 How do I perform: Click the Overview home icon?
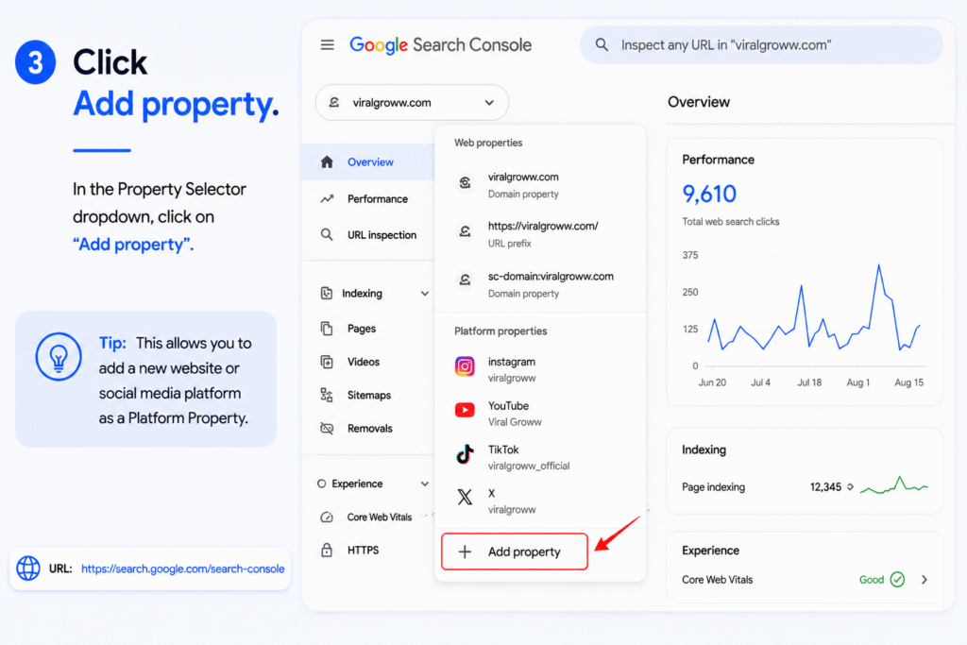327,162
